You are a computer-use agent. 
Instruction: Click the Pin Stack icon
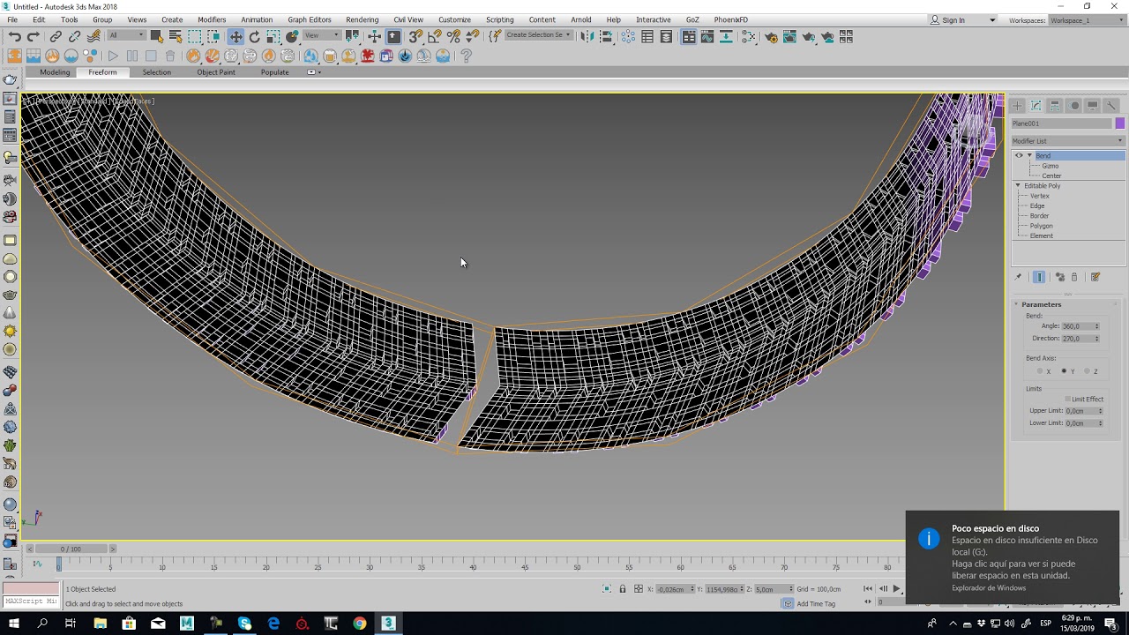coord(1017,277)
